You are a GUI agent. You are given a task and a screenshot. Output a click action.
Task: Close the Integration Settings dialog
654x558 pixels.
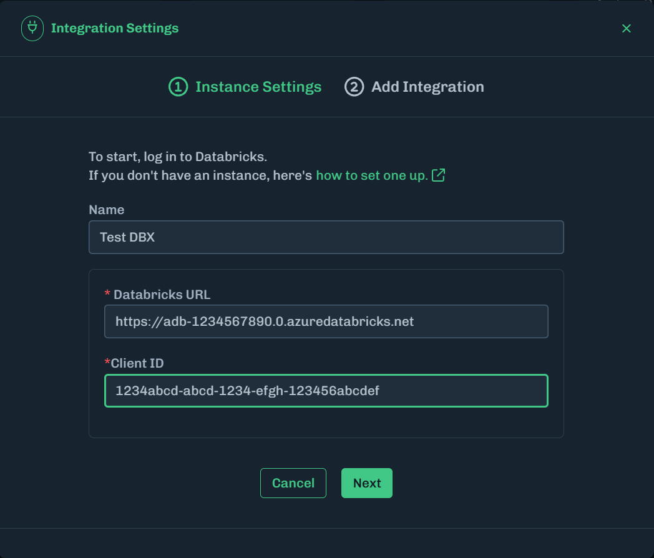[x=627, y=29]
